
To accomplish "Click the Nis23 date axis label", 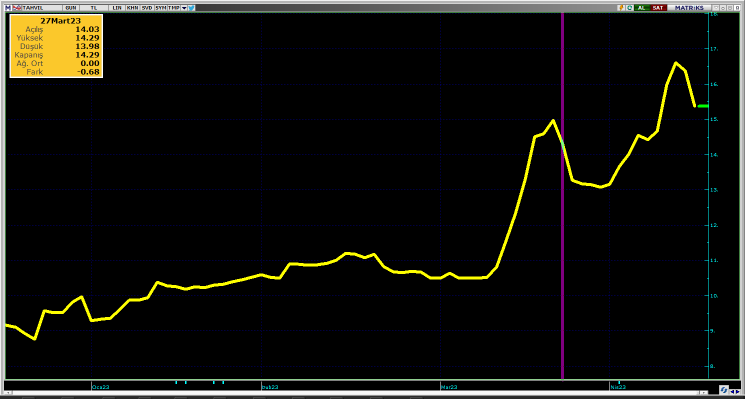I will coord(618,387).
